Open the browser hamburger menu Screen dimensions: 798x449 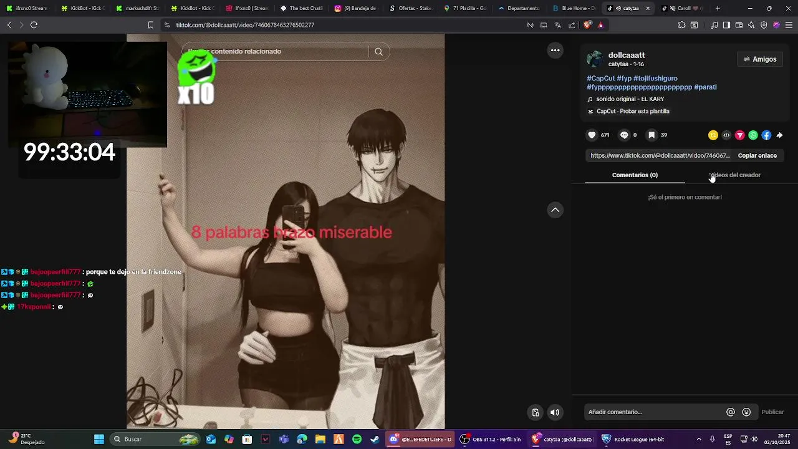(789, 25)
